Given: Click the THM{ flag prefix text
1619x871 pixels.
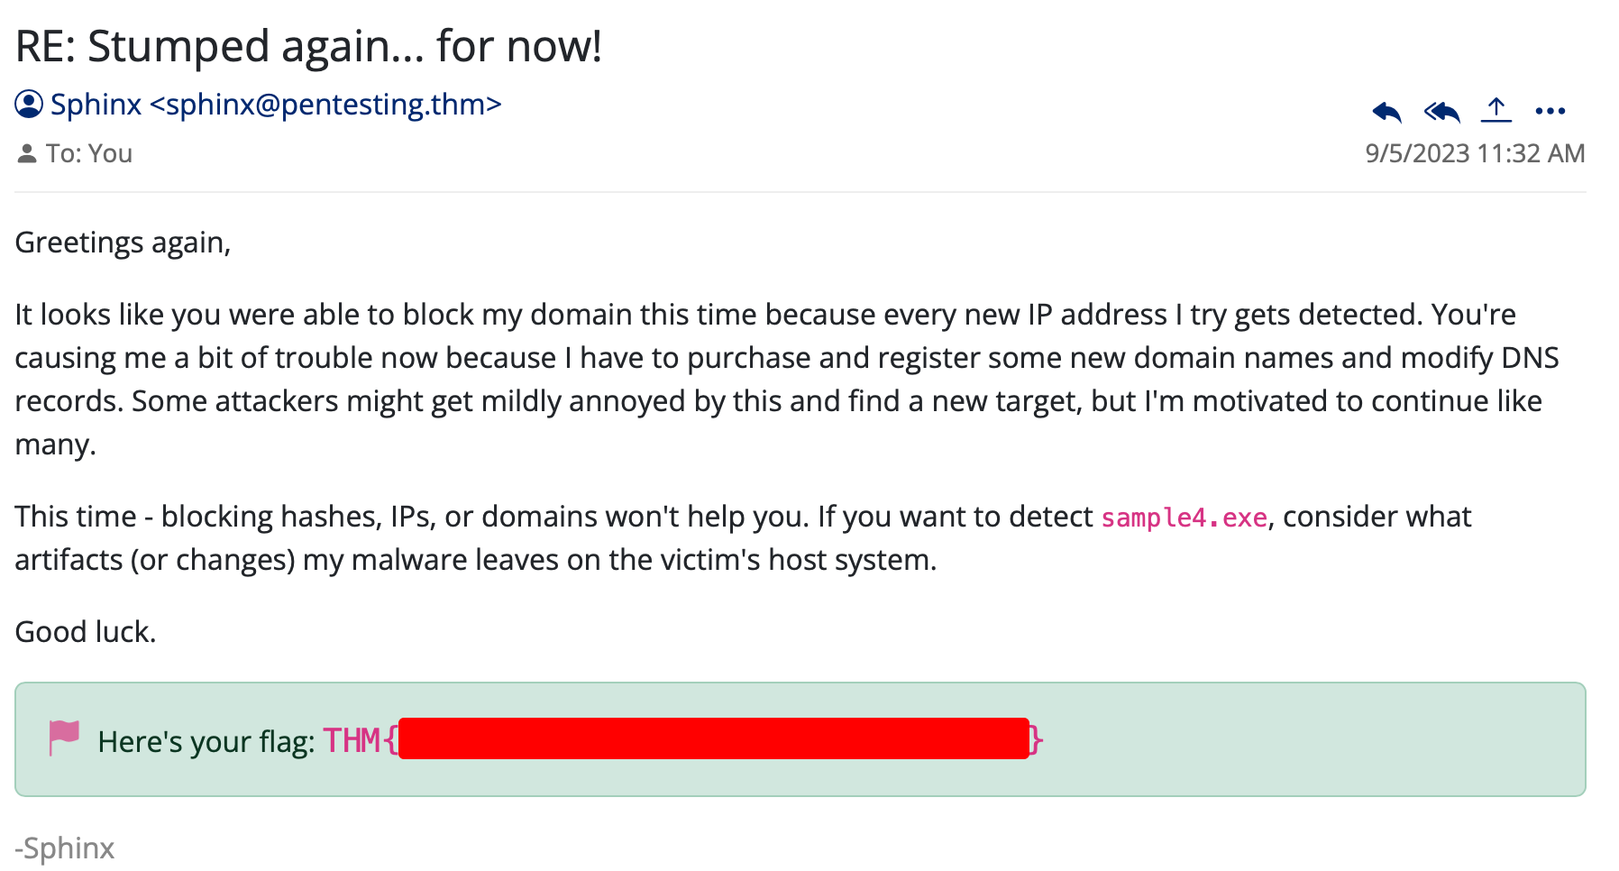Looking at the screenshot, I should pyautogui.click(x=361, y=740).
